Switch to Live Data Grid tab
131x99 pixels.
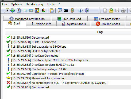tap(69, 19)
